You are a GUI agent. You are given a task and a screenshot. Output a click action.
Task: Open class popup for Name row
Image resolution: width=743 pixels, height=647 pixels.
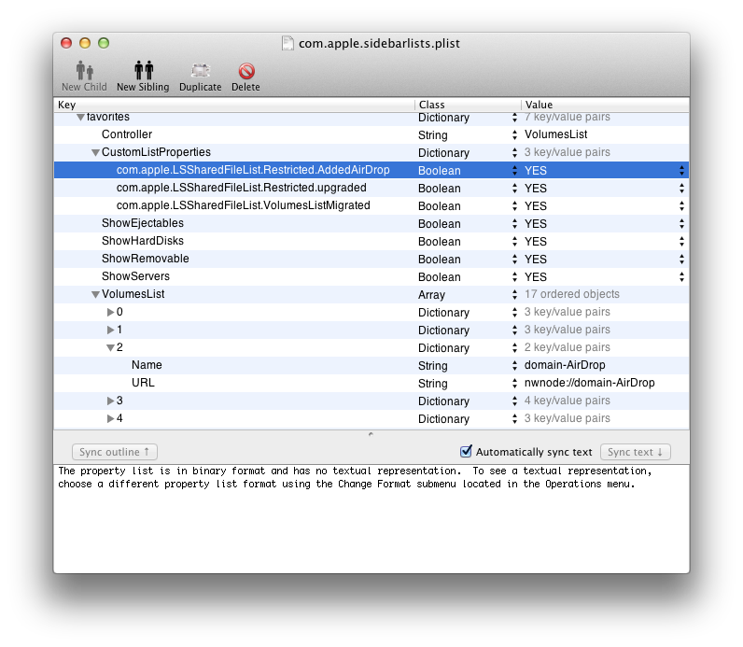click(514, 365)
